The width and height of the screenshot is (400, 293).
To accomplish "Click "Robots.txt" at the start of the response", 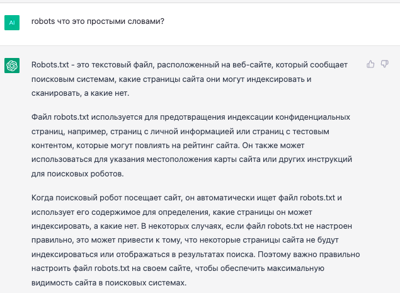I will point(50,64).
